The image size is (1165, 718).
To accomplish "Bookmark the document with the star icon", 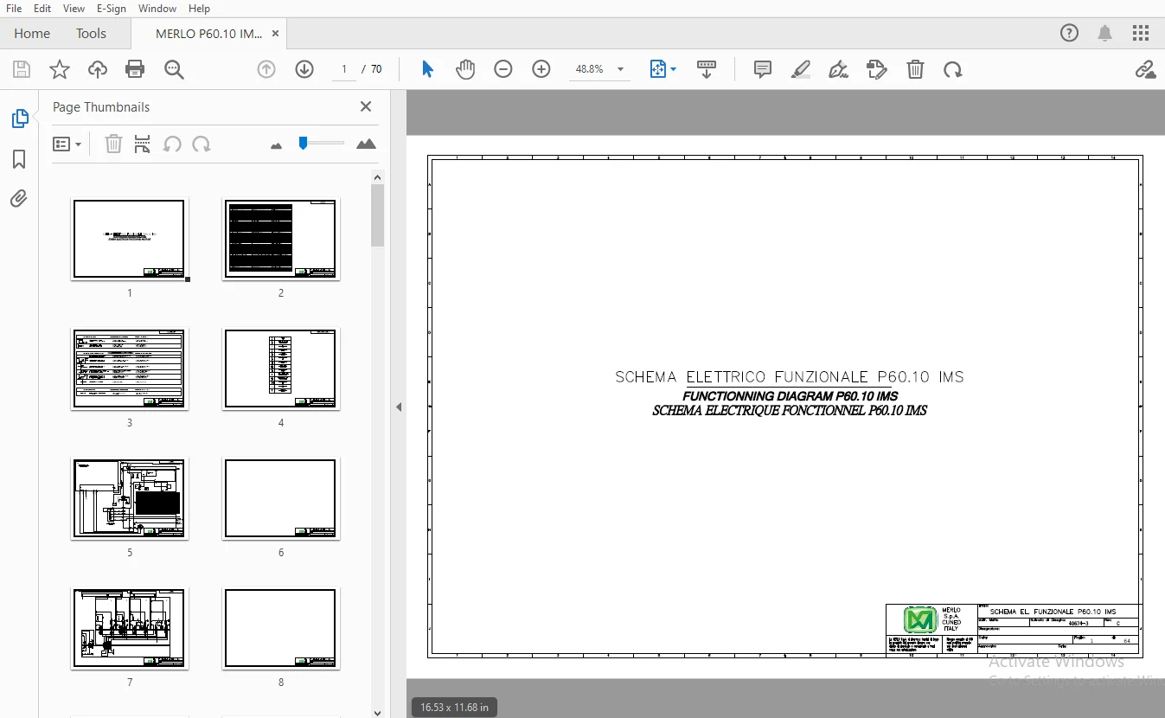I will click(x=60, y=69).
